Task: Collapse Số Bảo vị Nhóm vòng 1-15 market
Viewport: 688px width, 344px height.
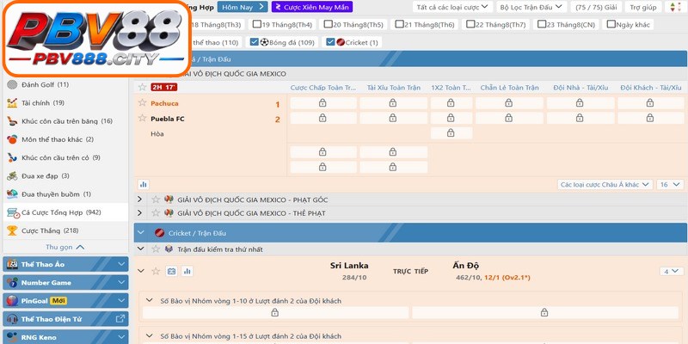Action: [149, 336]
